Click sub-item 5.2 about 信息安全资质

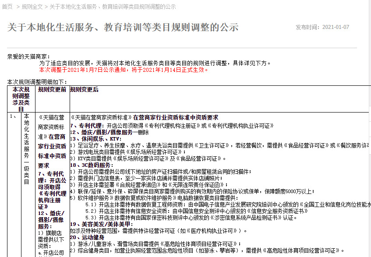[197, 211]
